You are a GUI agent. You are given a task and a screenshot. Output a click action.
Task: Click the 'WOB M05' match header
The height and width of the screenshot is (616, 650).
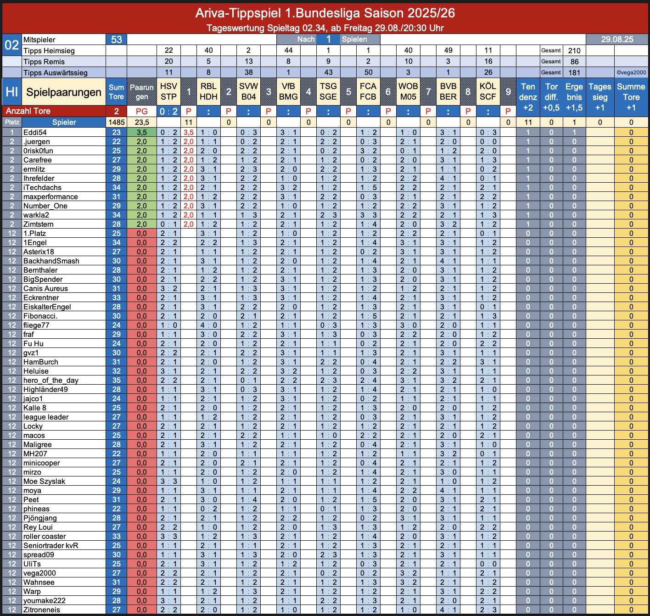408,92
